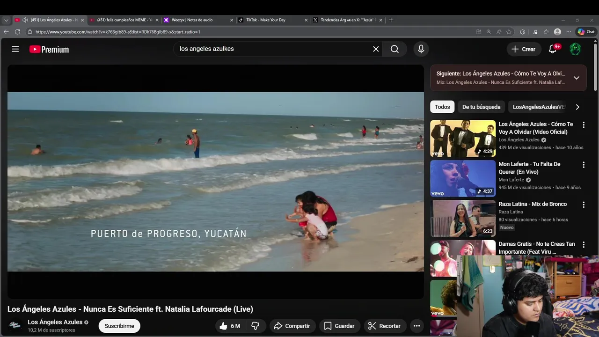Image resolution: width=599 pixels, height=337 pixels.
Task: Open the tab actions dropdown arrow
Action: [6, 20]
